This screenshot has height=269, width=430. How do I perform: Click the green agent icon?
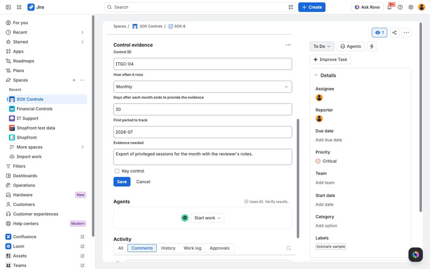point(185,218)
